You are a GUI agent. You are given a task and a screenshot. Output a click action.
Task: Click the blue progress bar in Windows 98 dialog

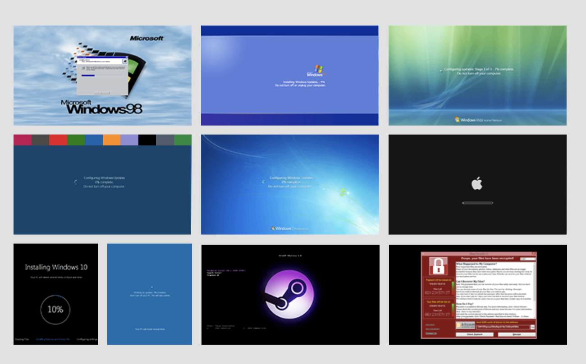pyautogui.click(x=88, y=76)
